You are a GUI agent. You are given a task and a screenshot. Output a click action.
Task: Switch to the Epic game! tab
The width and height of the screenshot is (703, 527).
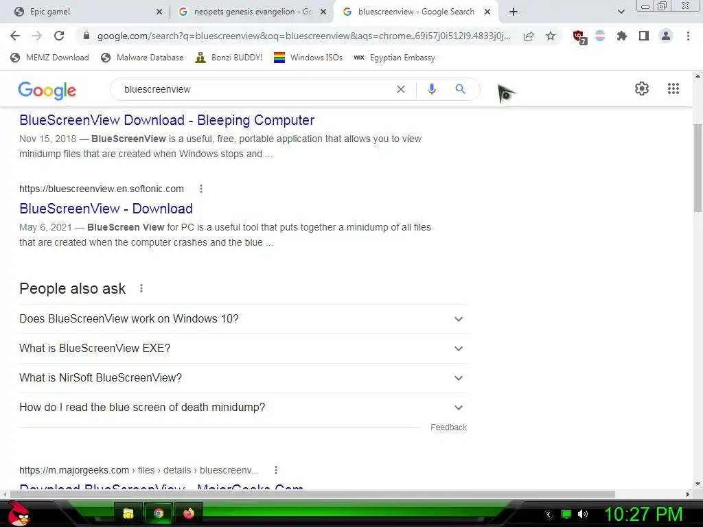[85, 12]
